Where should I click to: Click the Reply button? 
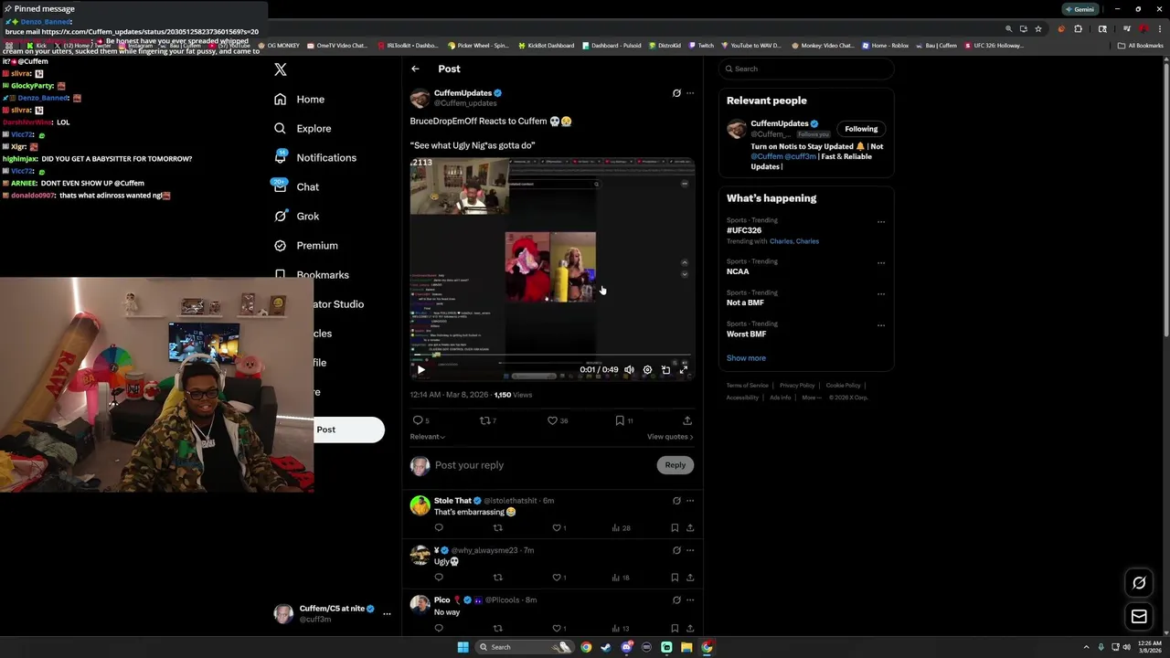[x=675, y=465]
